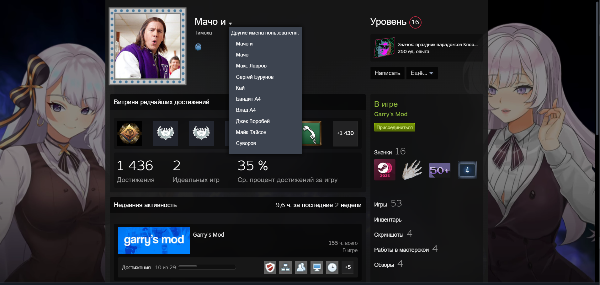Click the 2 Идеальных игр stat
Image resolution: width=600 pixels, height=285 pixels.
(196, 171)
